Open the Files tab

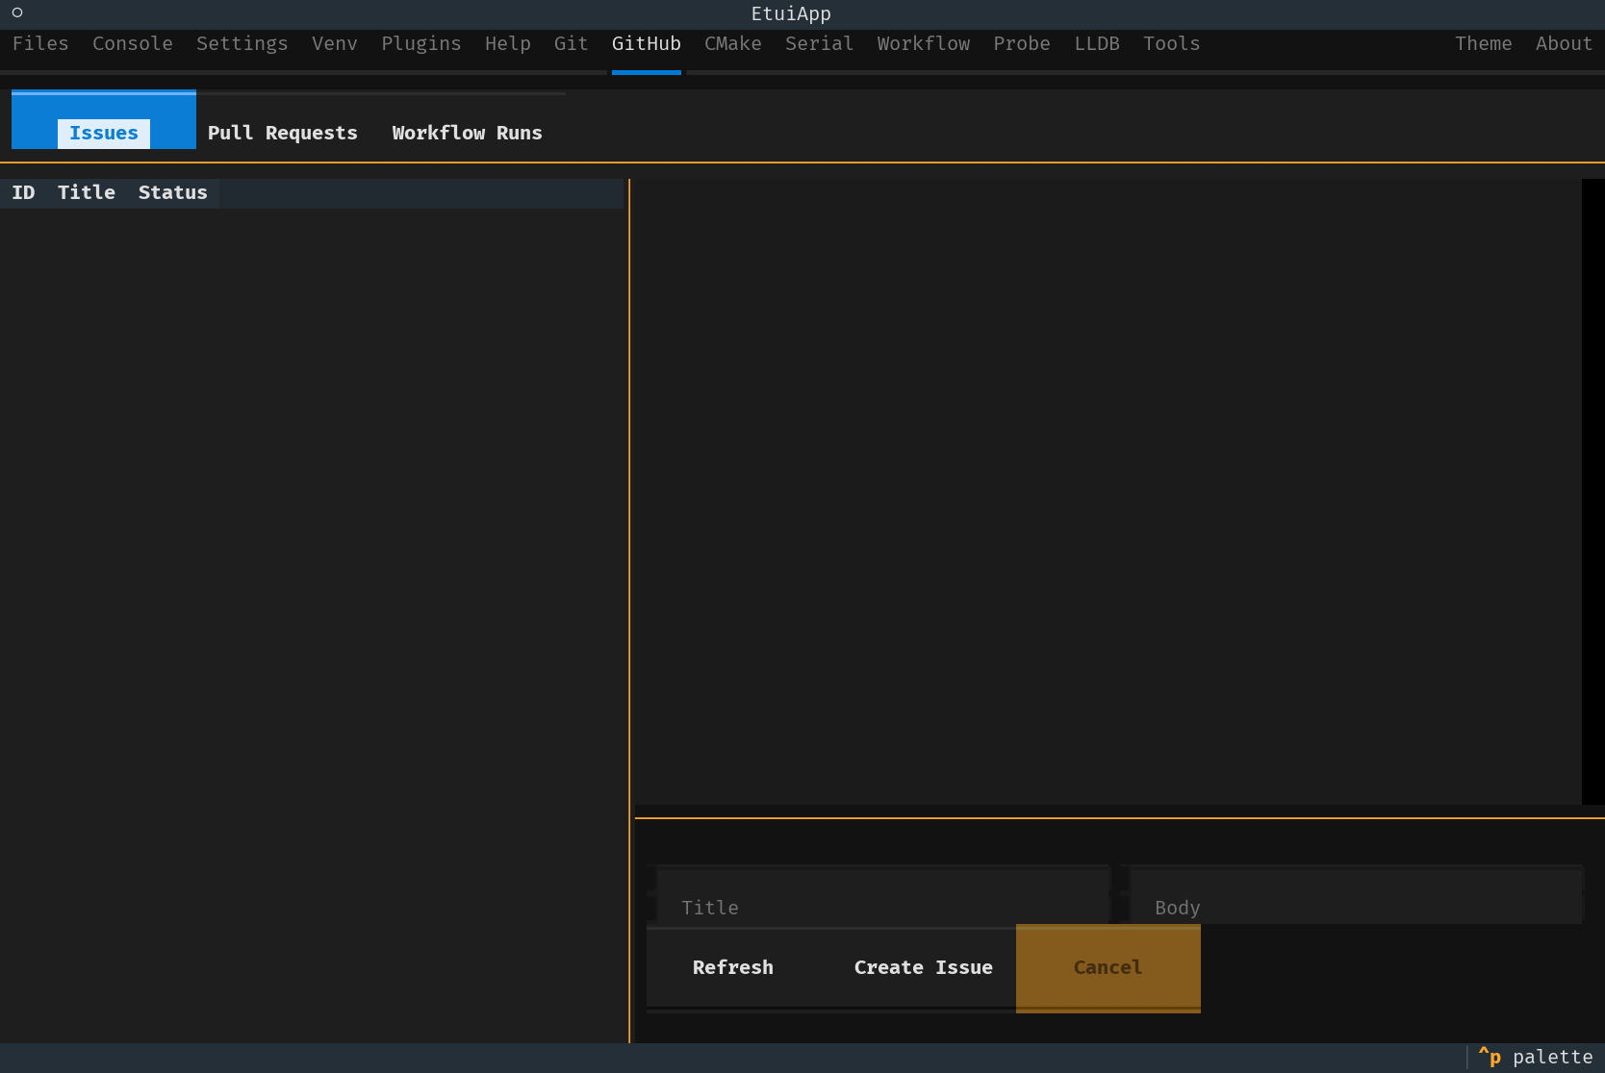click(40, 43)
